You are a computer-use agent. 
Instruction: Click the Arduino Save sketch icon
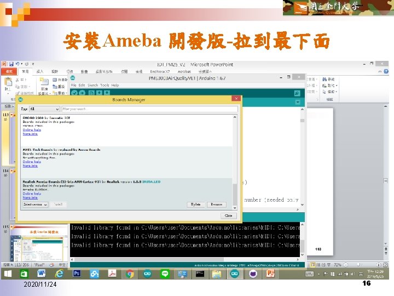point(107,93)
